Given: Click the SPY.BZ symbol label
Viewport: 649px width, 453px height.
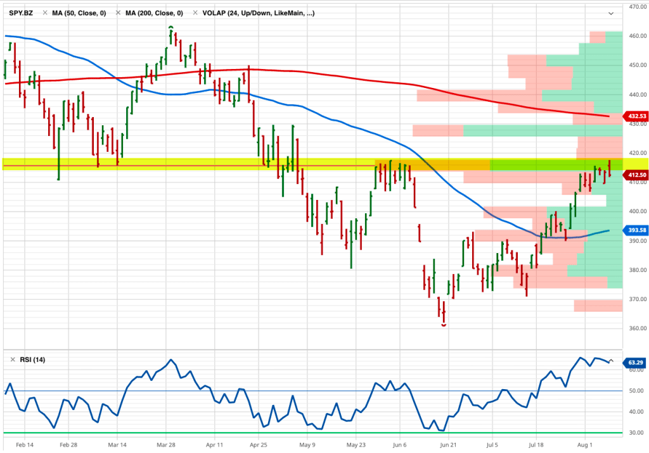Looking at the screenshot, I should (22, 13).
